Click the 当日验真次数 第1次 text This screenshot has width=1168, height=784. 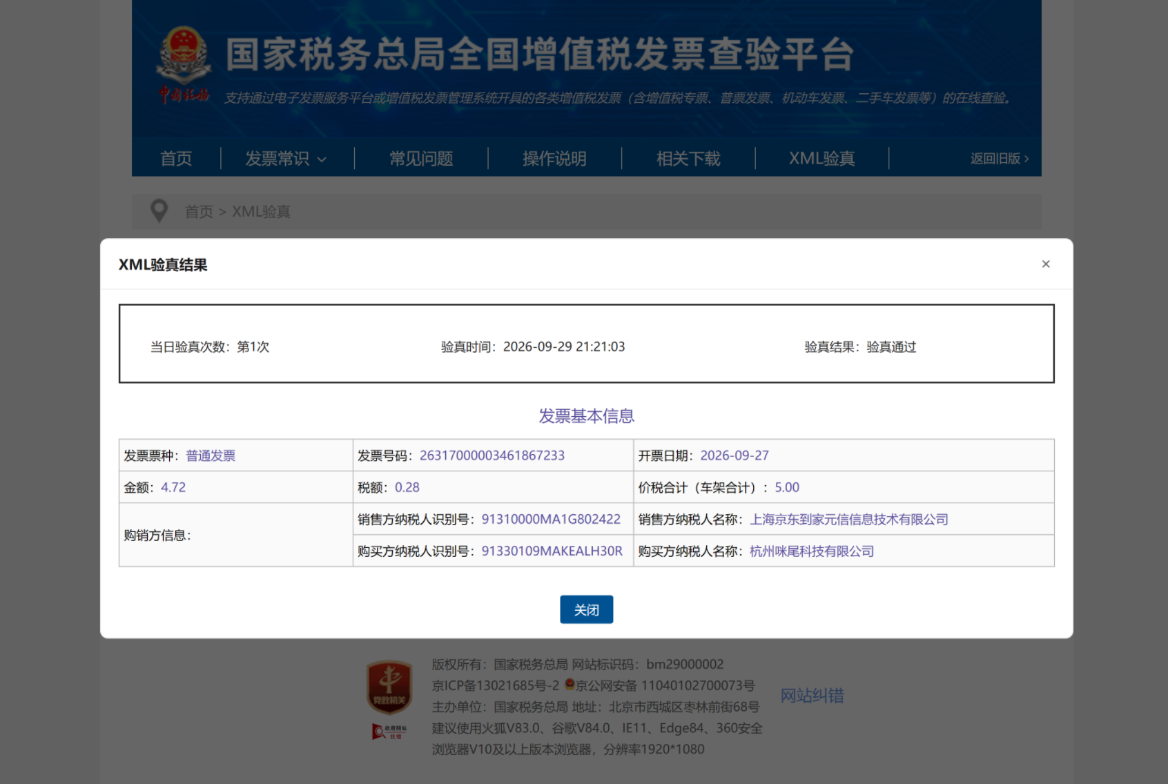point(210,346)
